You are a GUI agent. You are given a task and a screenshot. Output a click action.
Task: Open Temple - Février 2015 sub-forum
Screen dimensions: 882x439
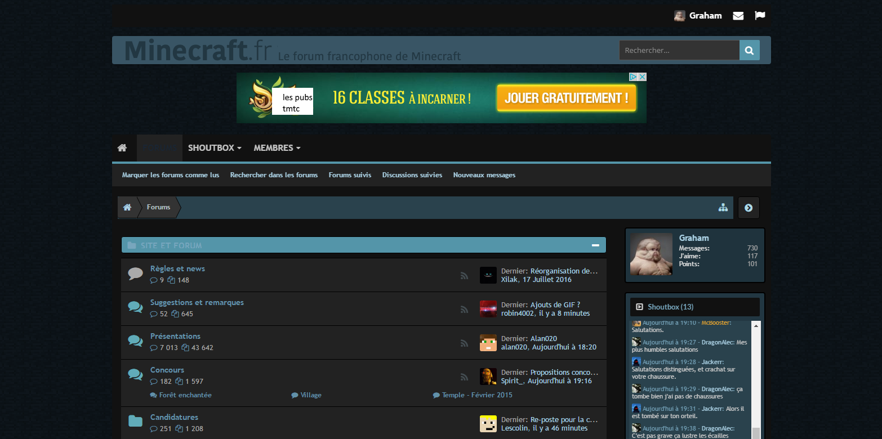coord(477,395)
